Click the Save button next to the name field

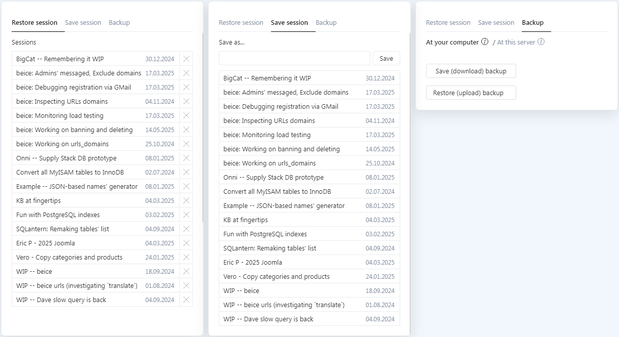pyautogui.click(x=386, y=58)
